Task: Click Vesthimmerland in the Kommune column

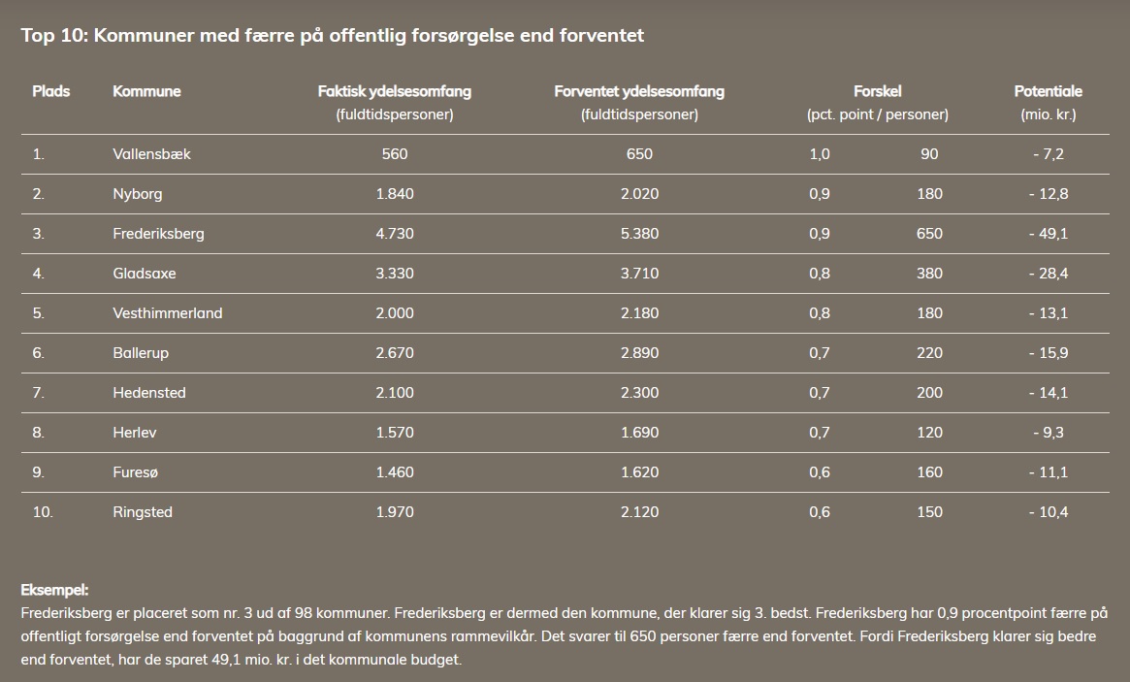Action: [167, 313]
